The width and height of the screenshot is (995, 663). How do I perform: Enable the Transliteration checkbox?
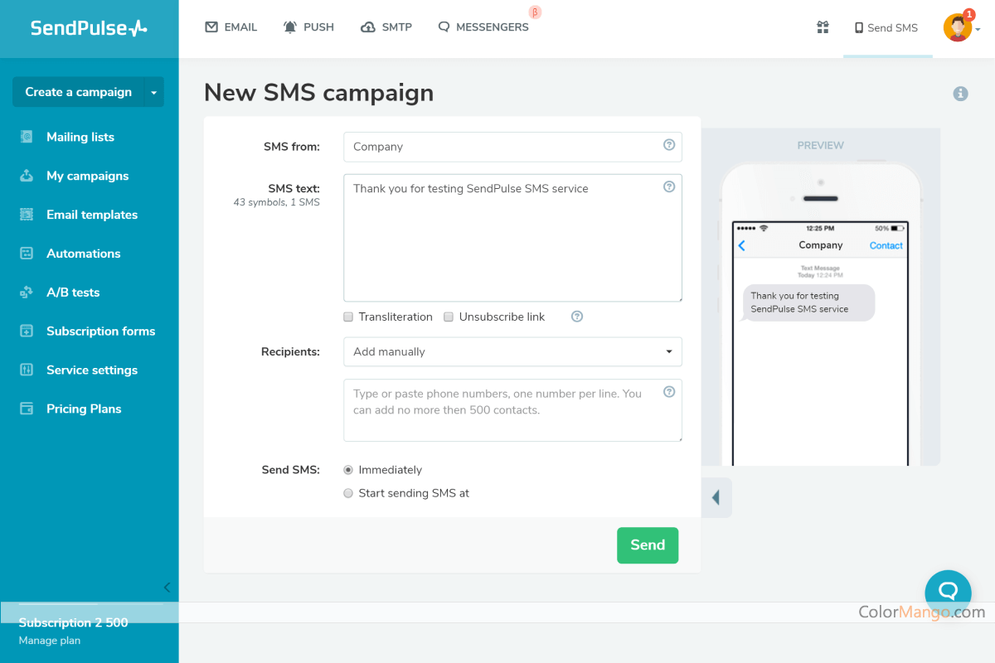[347, 317]
